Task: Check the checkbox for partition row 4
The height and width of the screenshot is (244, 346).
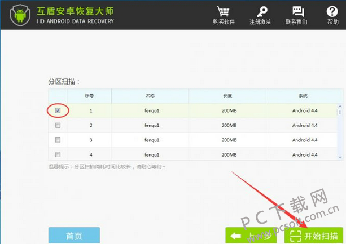Action: 58,154
